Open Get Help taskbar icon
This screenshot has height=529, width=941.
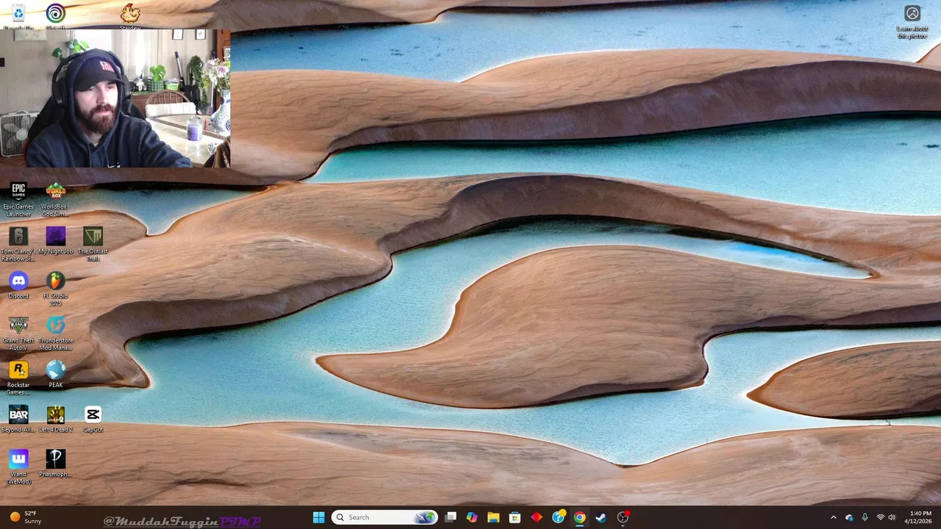pos(558,517)
